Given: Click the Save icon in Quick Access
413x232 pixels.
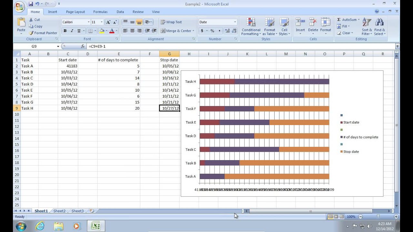Looking at the screenshot, I should click(x=31, y=4).
